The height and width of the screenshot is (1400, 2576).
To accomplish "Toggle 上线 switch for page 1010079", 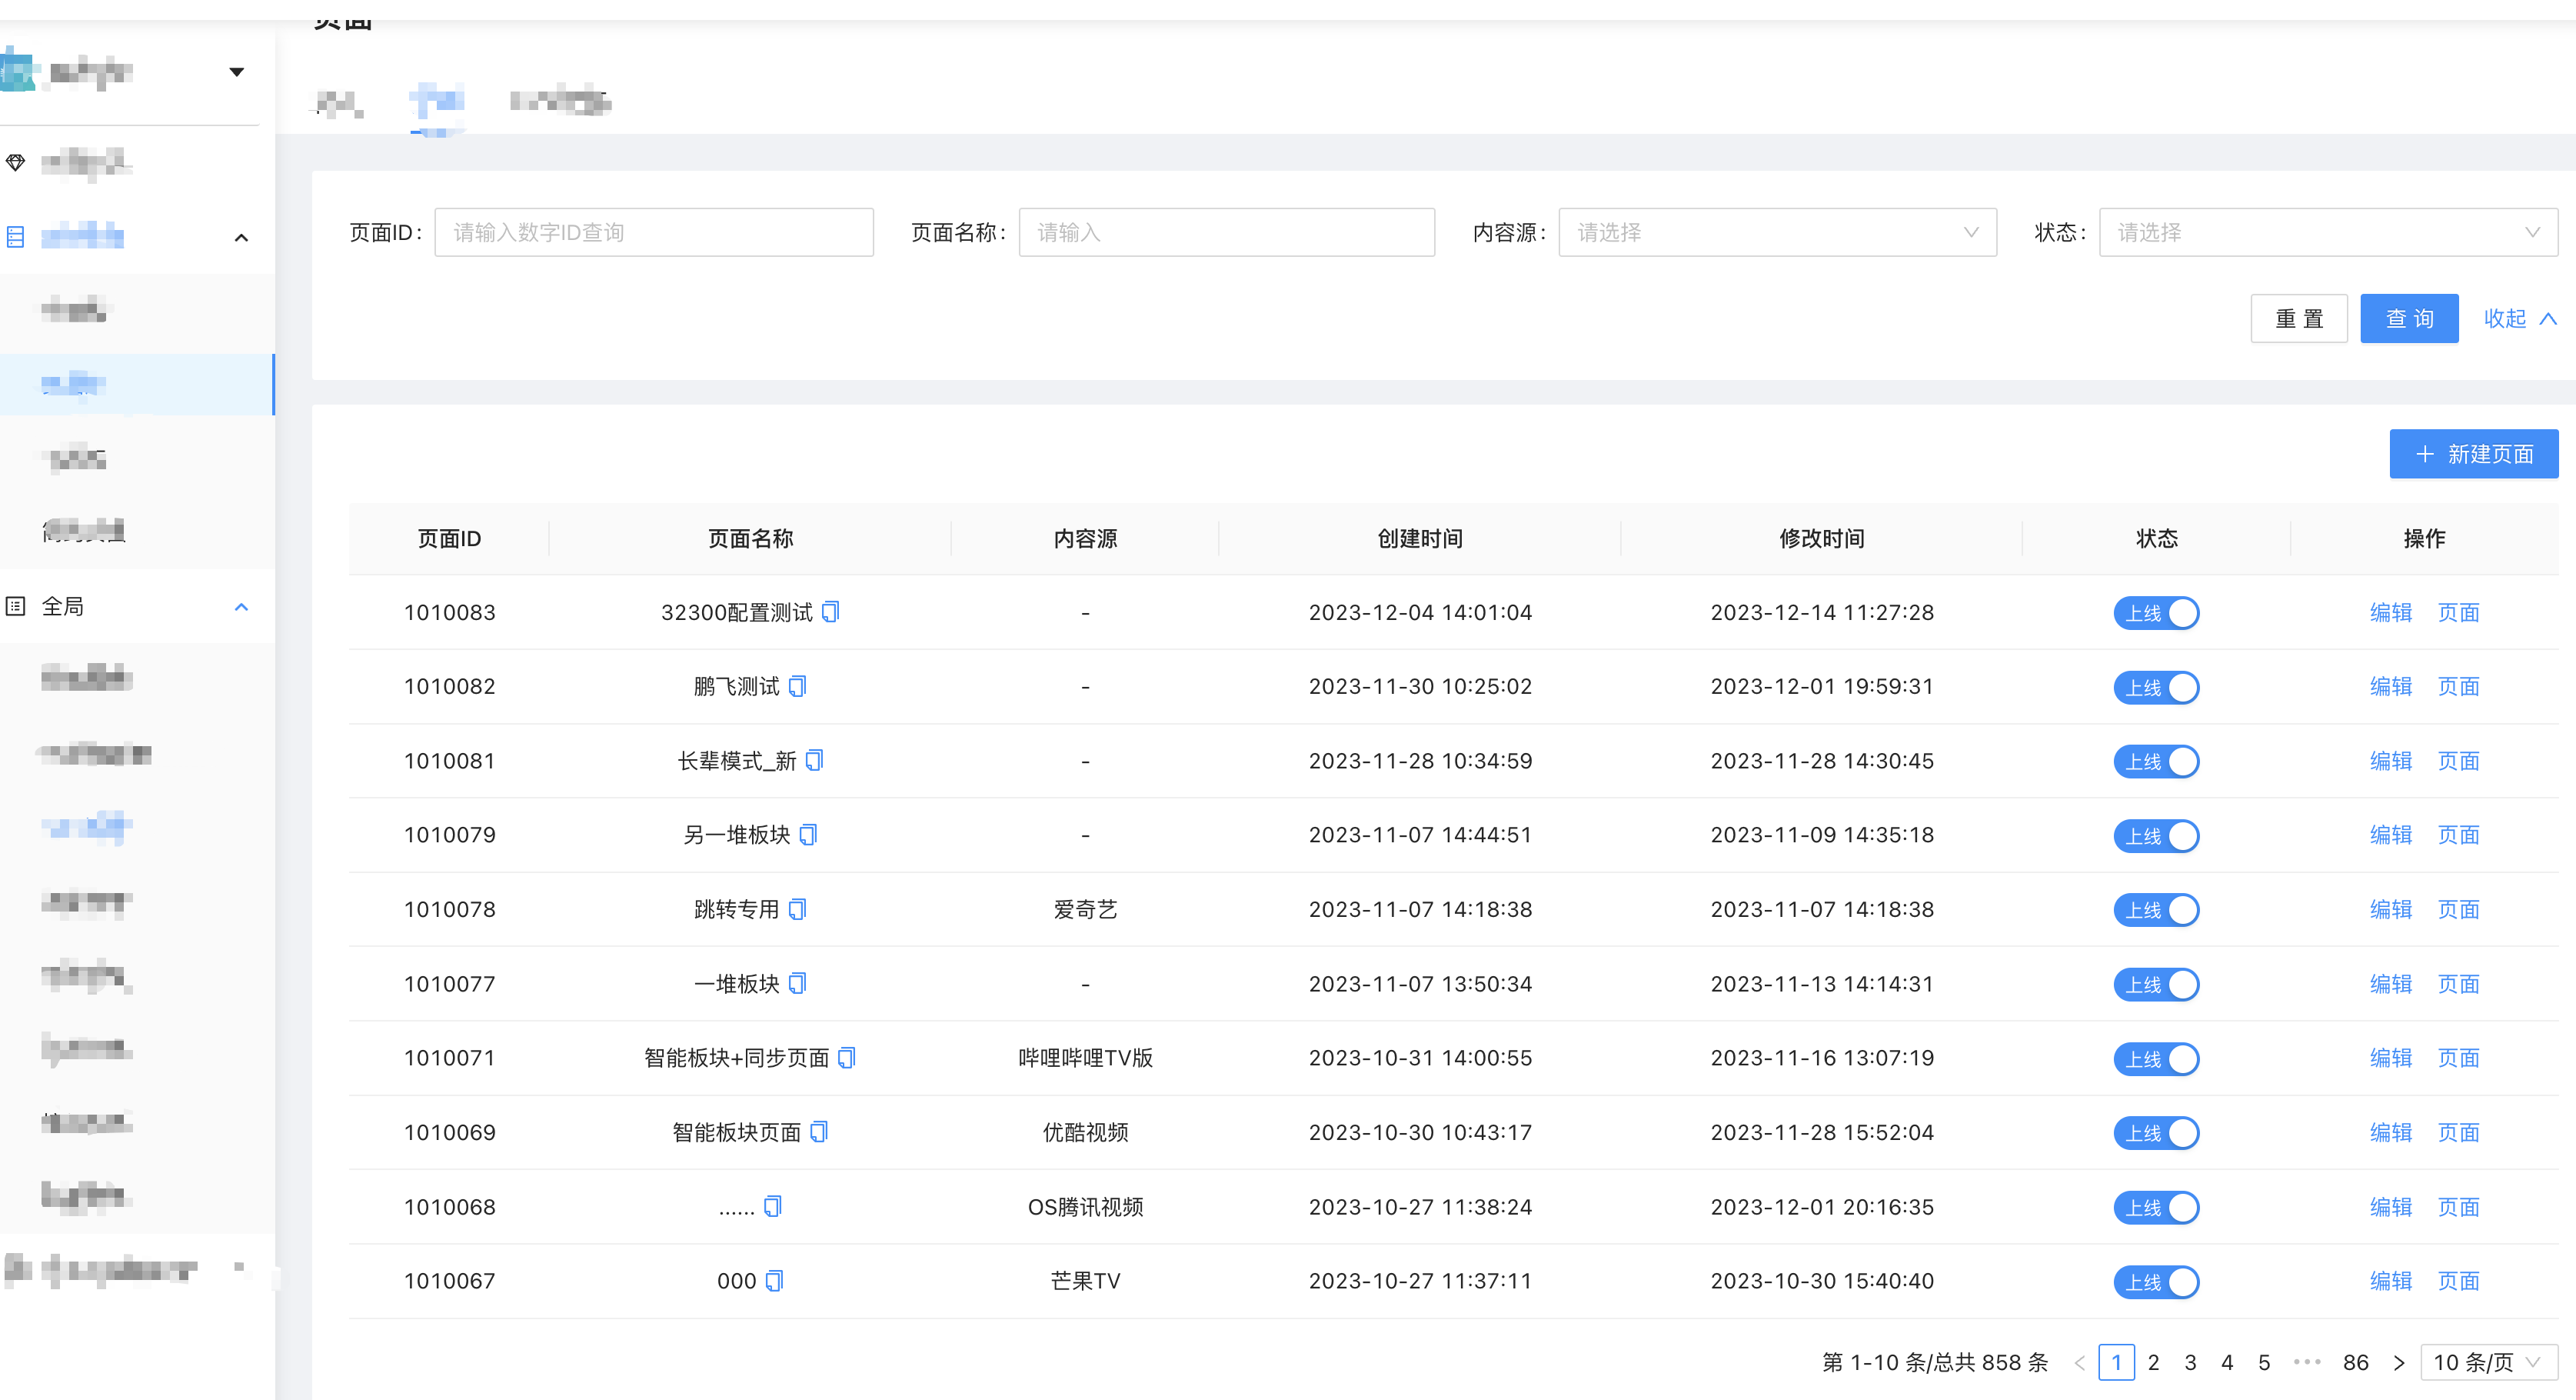I will click(x=2156, y=835).
